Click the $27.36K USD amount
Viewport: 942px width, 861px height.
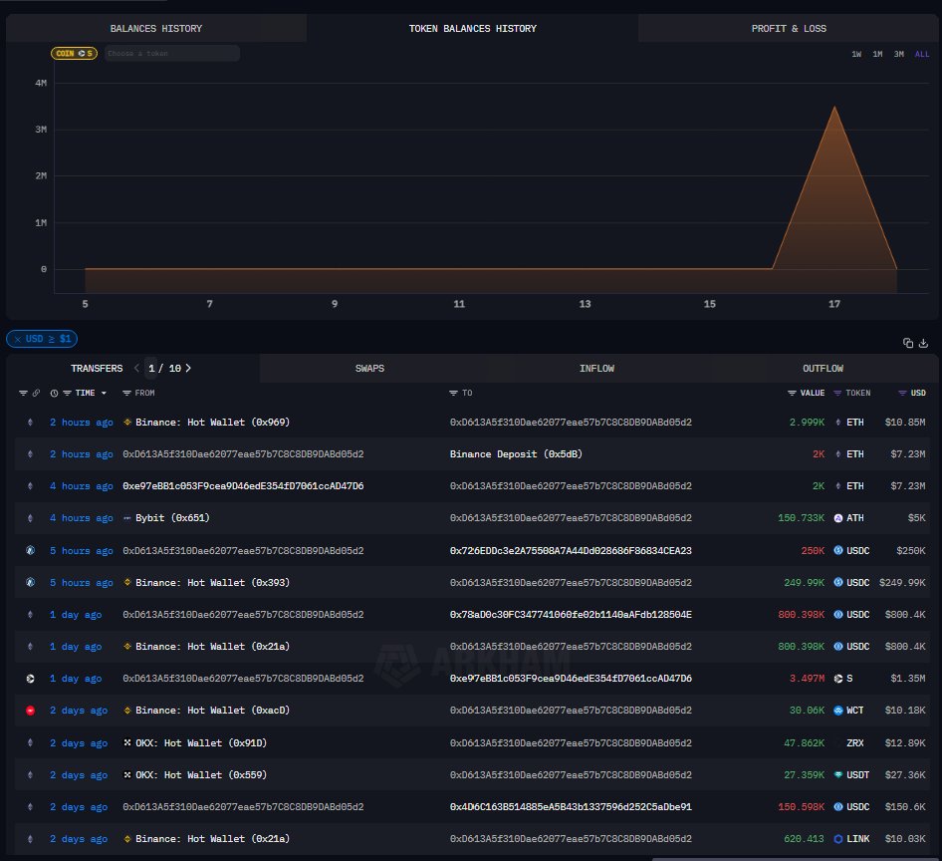[x=905, y=774]
